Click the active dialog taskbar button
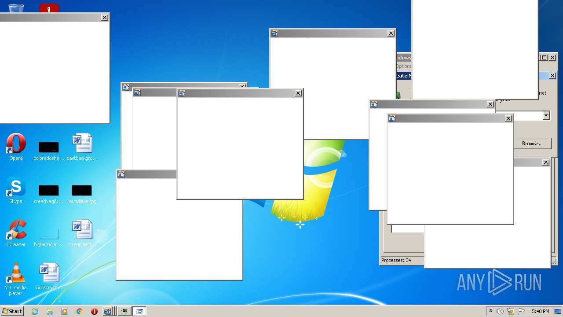The height and width of the screenshot is (317, 563). point(139,311)
